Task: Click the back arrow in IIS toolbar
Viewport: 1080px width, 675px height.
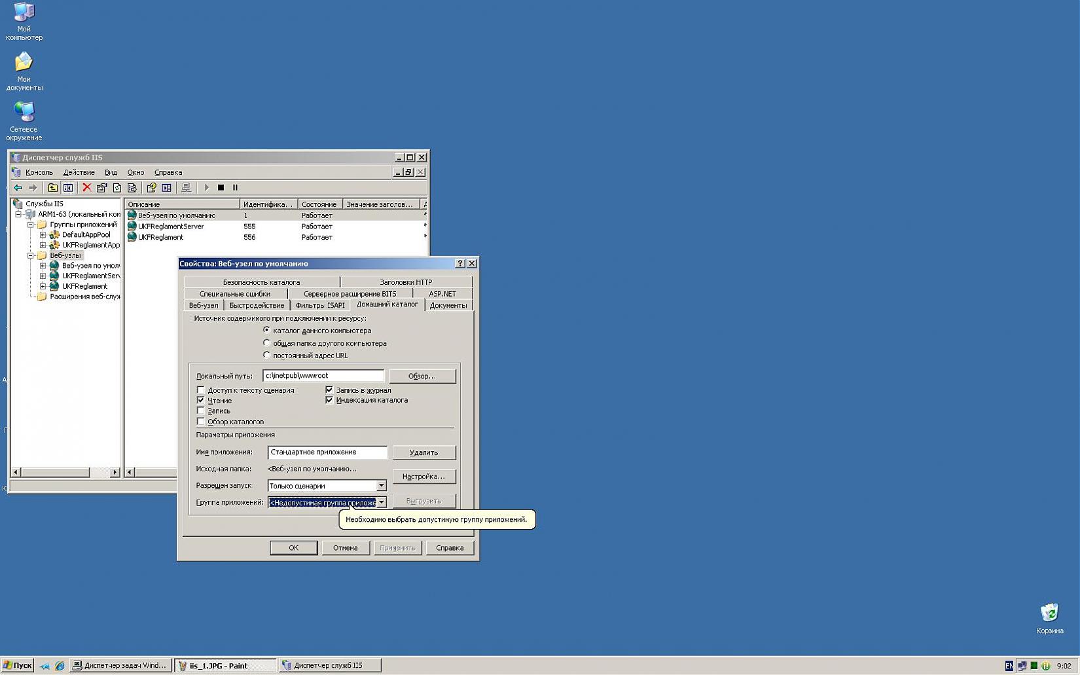Action: point(18,188)
